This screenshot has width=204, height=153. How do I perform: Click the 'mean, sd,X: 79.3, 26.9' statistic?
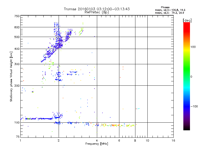click(169, 13)
